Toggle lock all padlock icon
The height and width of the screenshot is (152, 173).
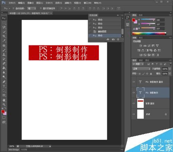coord(151,74)
